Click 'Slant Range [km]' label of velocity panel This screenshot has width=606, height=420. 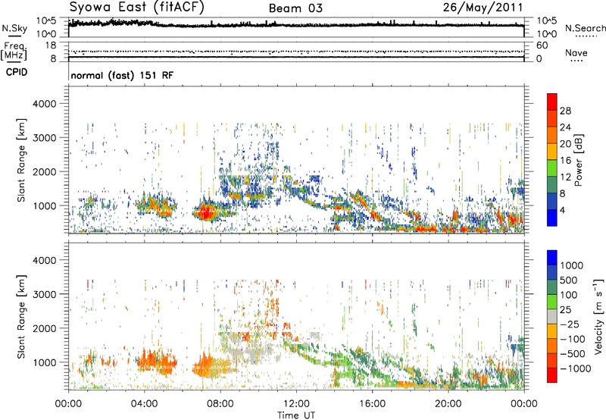[x=21, y=316]
